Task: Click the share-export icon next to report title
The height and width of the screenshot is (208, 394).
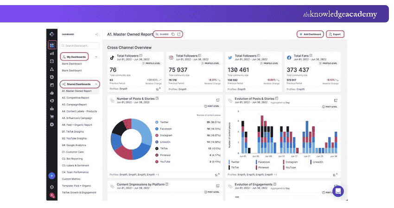Action: click(x=179, y=34)
